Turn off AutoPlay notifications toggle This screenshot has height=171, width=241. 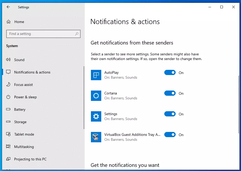tap(170, 72)
